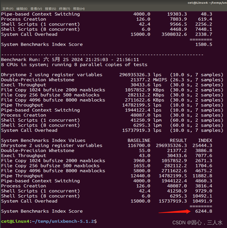Click Process Creation 48087.0 lps value
The image size is (227, 228).
146,115
